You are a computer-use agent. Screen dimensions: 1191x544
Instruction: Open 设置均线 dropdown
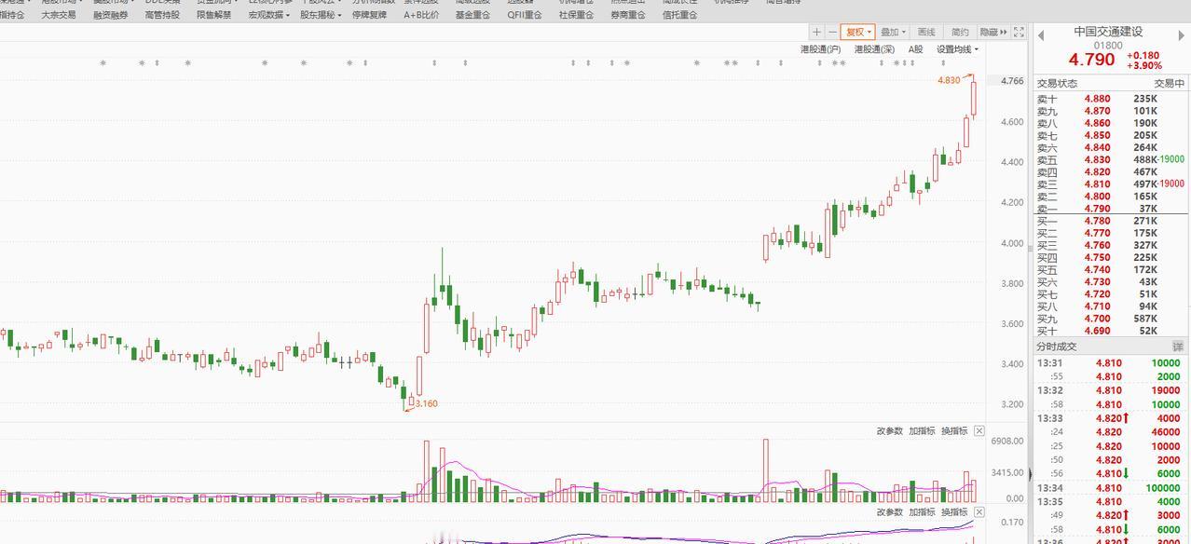click(x=957, y=49)
